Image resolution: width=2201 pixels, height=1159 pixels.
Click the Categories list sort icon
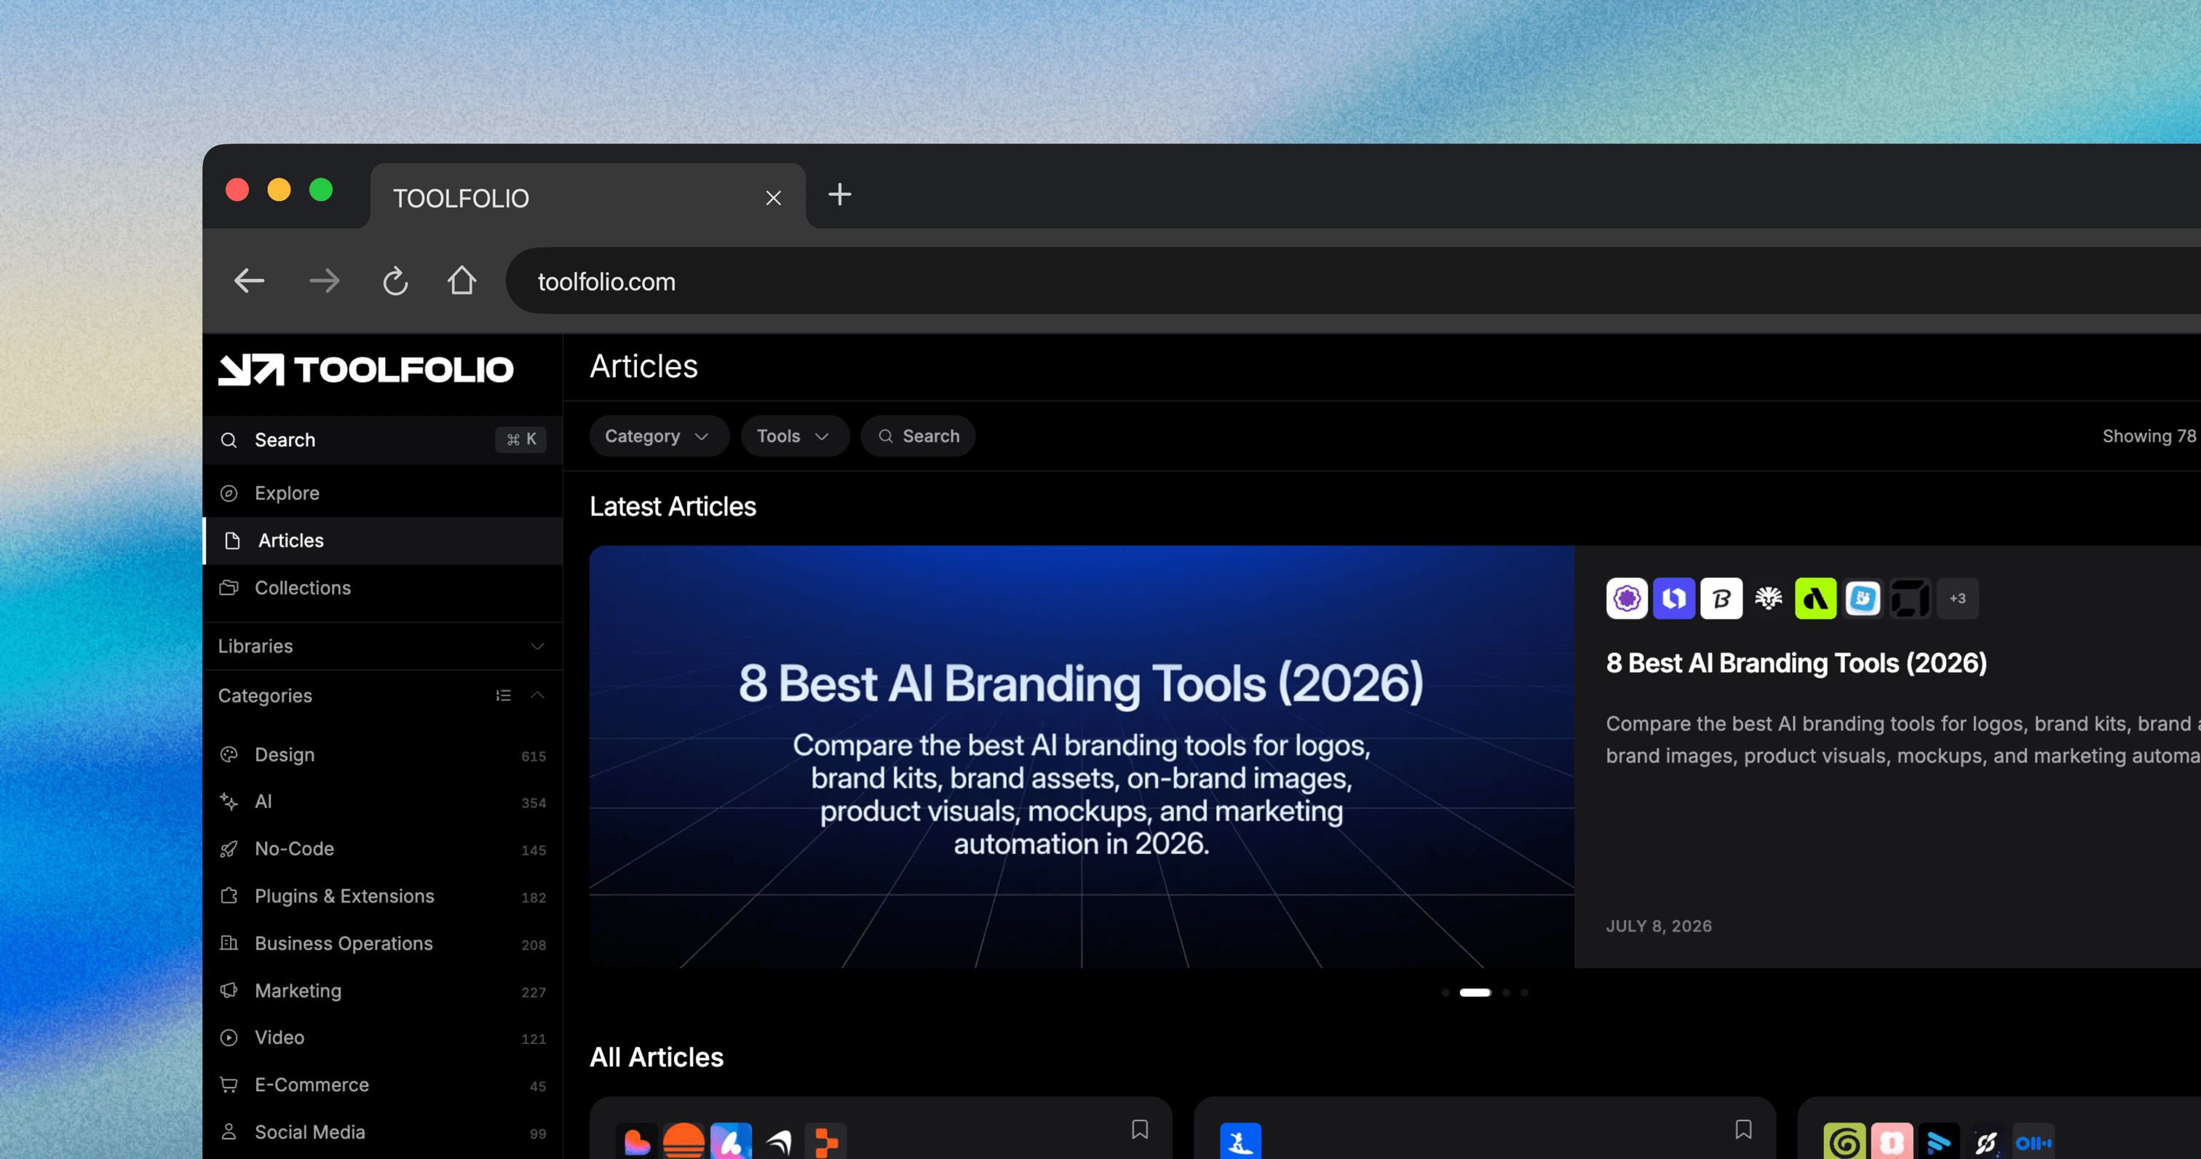(x=503, y=696)
